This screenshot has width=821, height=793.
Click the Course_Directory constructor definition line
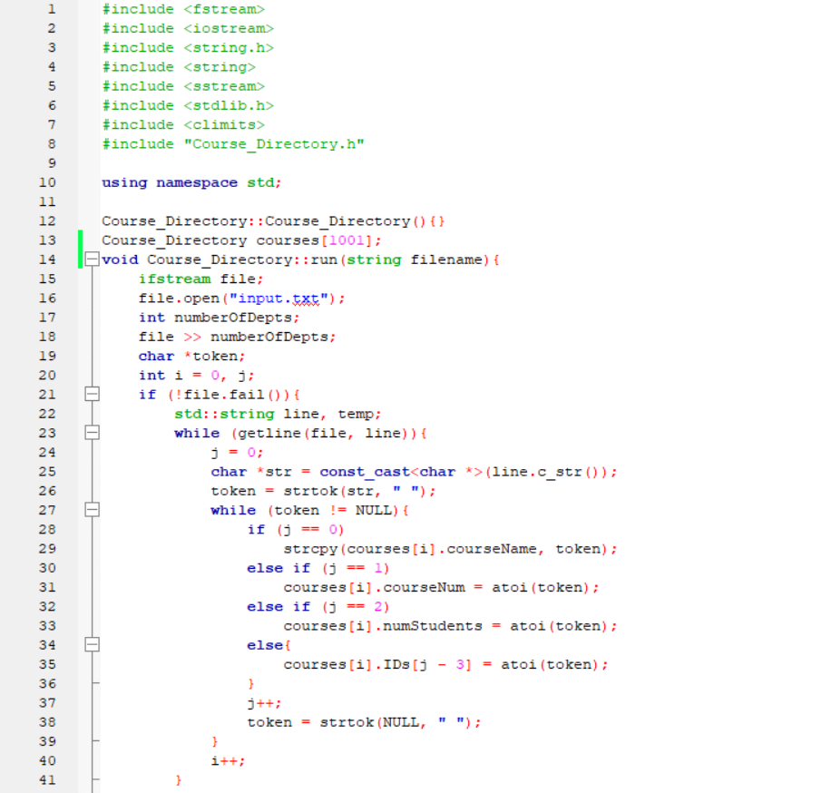pyautogui.click(x=273, y=221)
